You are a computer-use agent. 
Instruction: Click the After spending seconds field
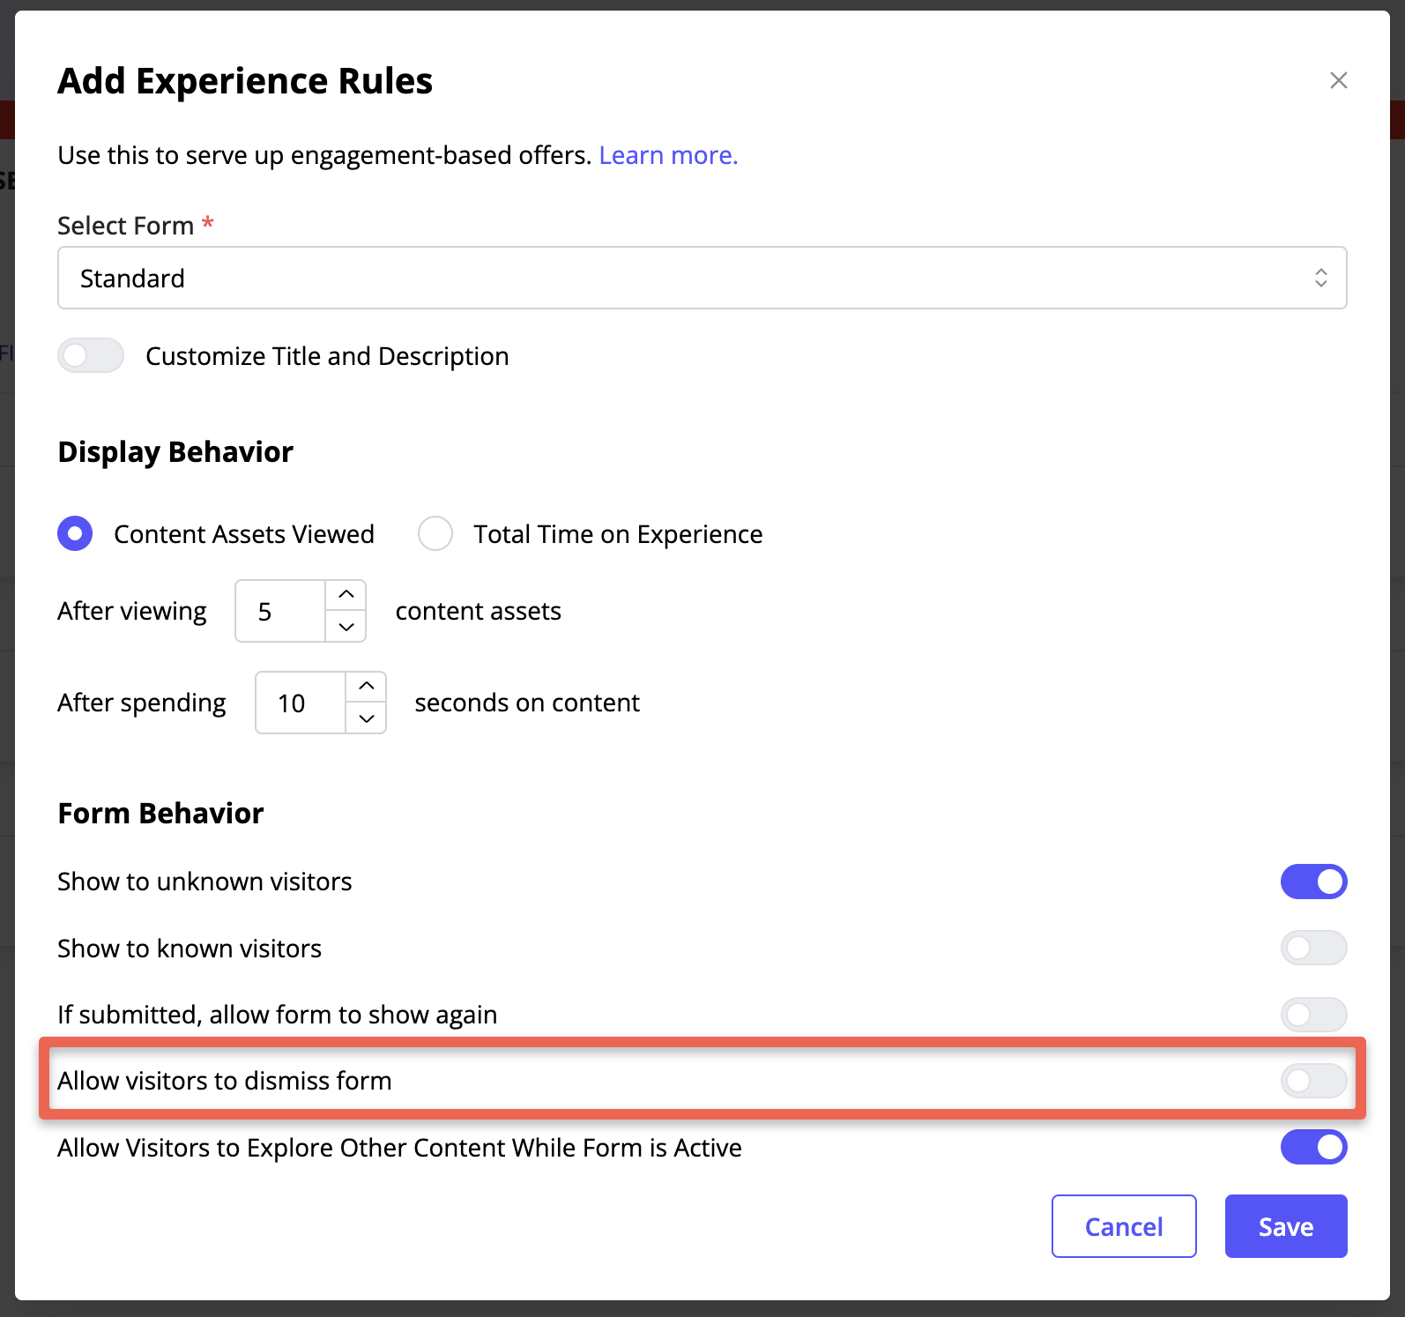[x=301, y=703]
